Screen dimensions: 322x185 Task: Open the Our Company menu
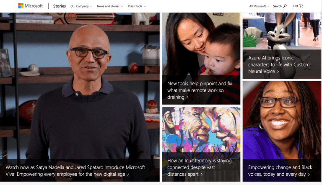(x=81, y=6)
